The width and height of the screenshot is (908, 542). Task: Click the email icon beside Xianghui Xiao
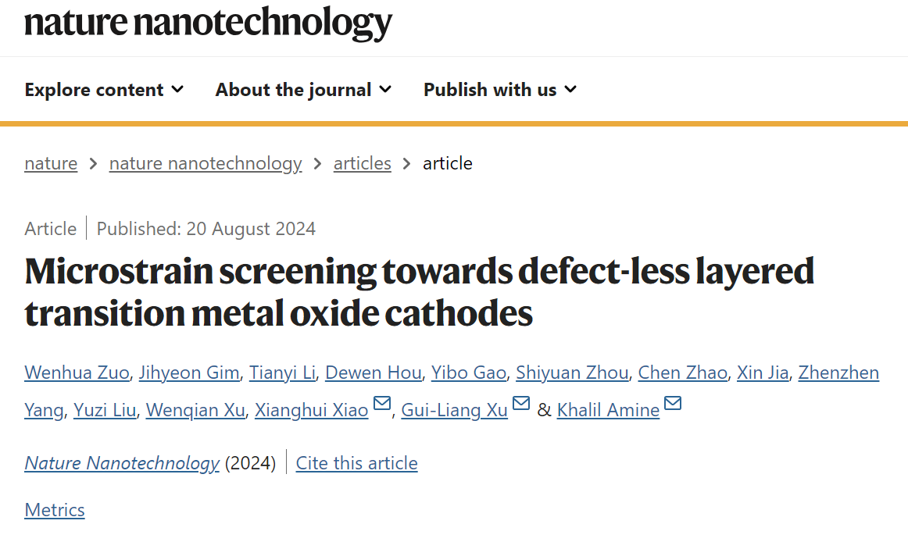(x=382, y=403)
